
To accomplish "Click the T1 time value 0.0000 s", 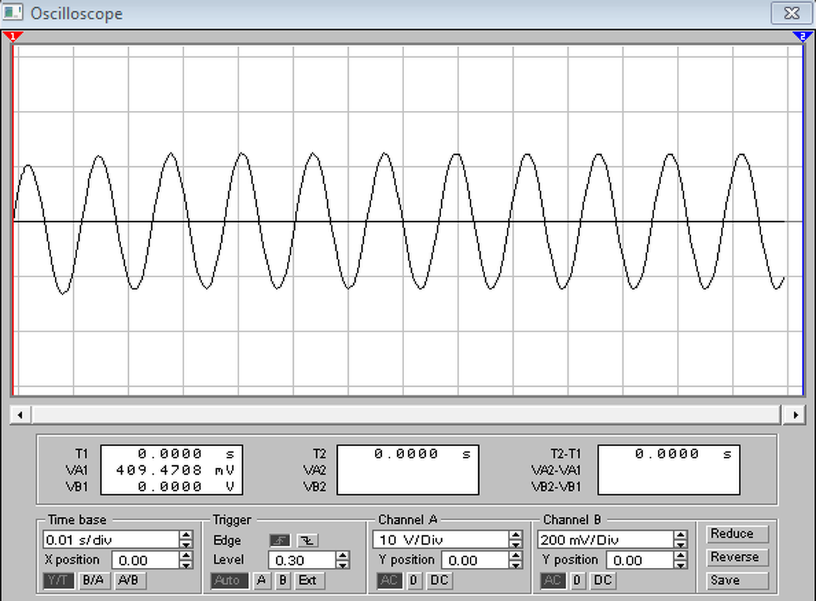I will [x=186, y=454].
